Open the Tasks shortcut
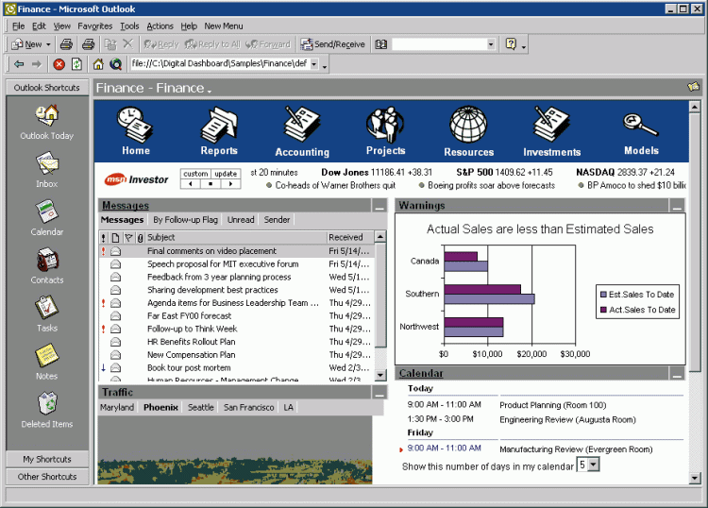The image size is (708, 508). click(x=46, y=314)
